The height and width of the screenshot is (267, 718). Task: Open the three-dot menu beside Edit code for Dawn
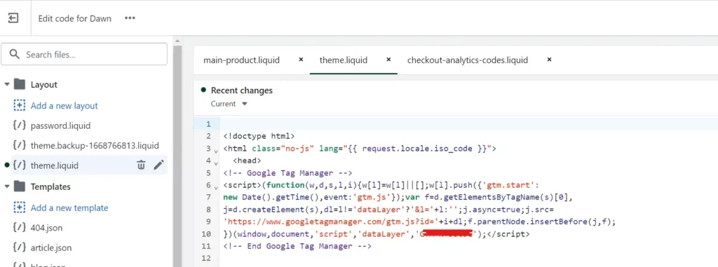pos(130,18)
